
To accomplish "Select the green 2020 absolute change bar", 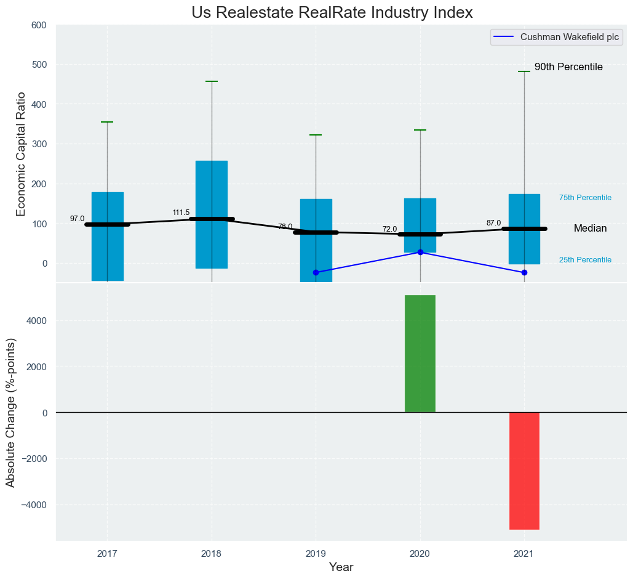I will coord(420,354).
